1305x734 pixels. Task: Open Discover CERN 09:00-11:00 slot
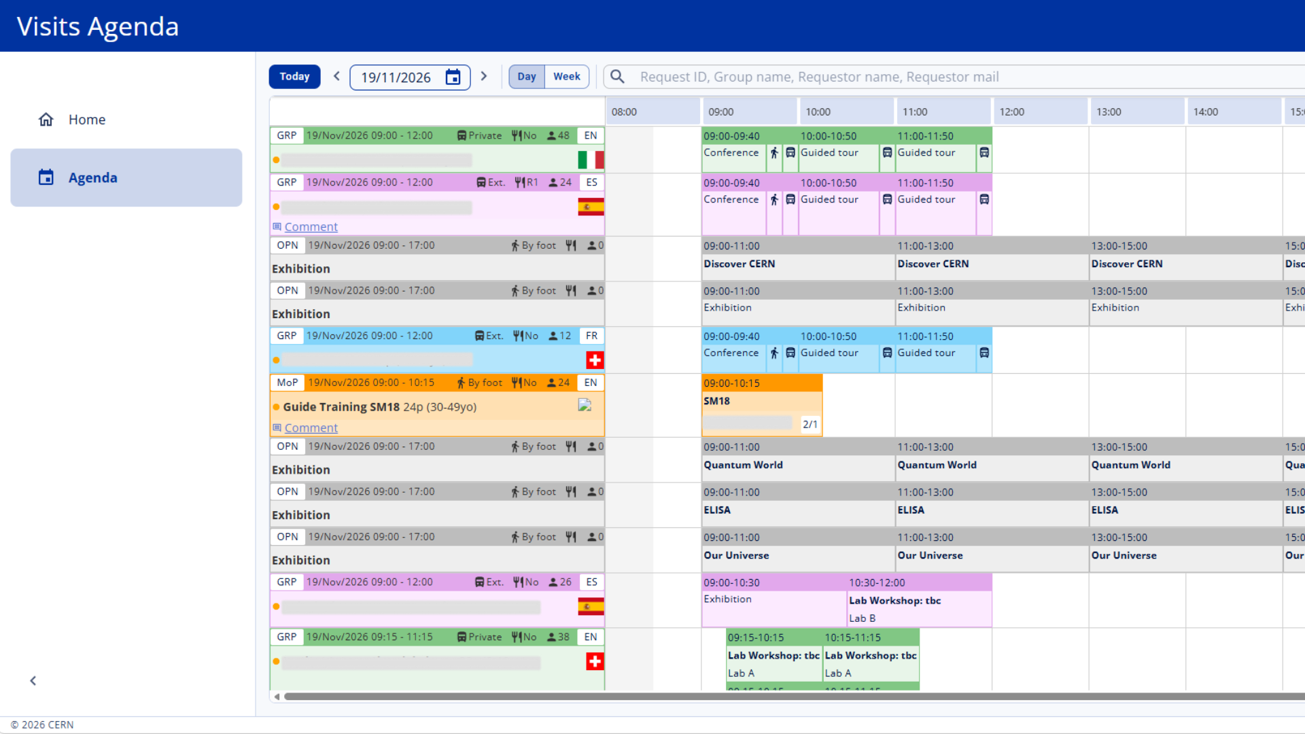tap(798, 258)
